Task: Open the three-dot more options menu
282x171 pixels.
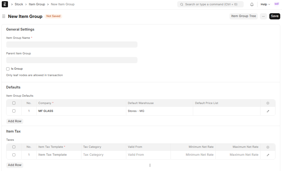Action: pos(263,16)
